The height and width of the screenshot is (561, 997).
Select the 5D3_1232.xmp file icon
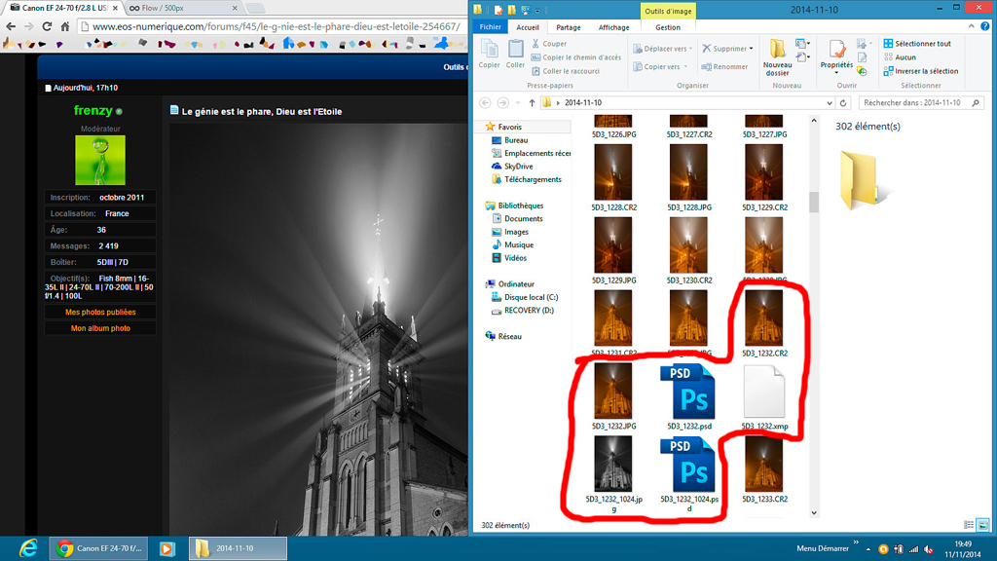[763, 392]
